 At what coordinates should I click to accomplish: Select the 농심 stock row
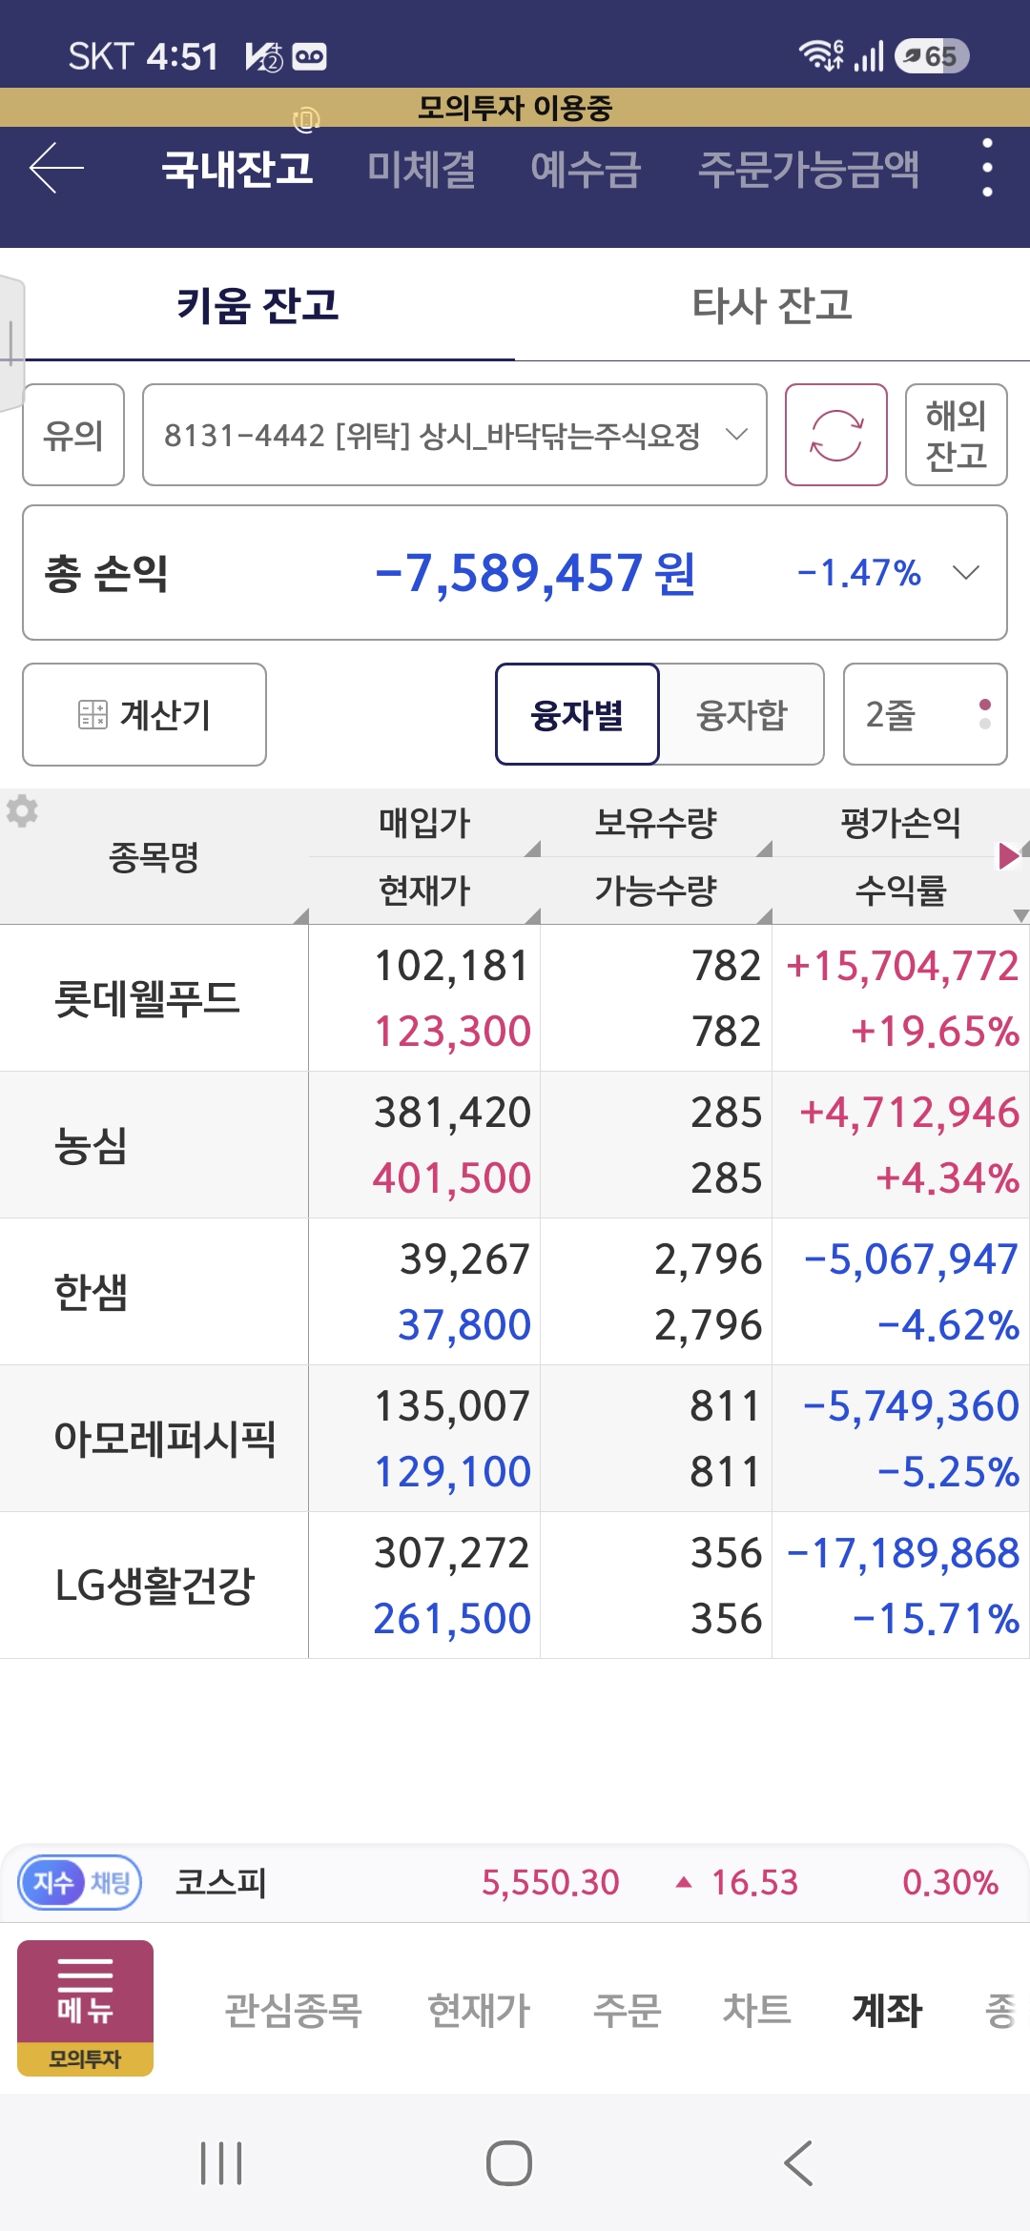(x=515, y=1144)
